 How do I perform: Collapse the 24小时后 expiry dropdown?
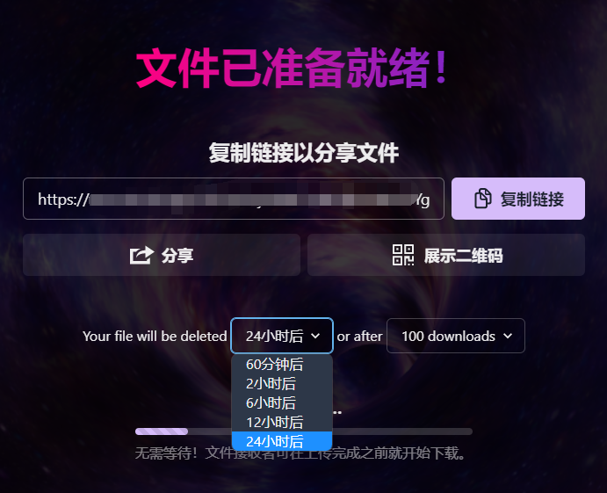(x=282, y=336)
